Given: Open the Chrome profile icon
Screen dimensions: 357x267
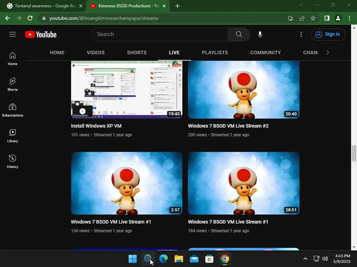Looking at the screenshot, I should (338, 18).
